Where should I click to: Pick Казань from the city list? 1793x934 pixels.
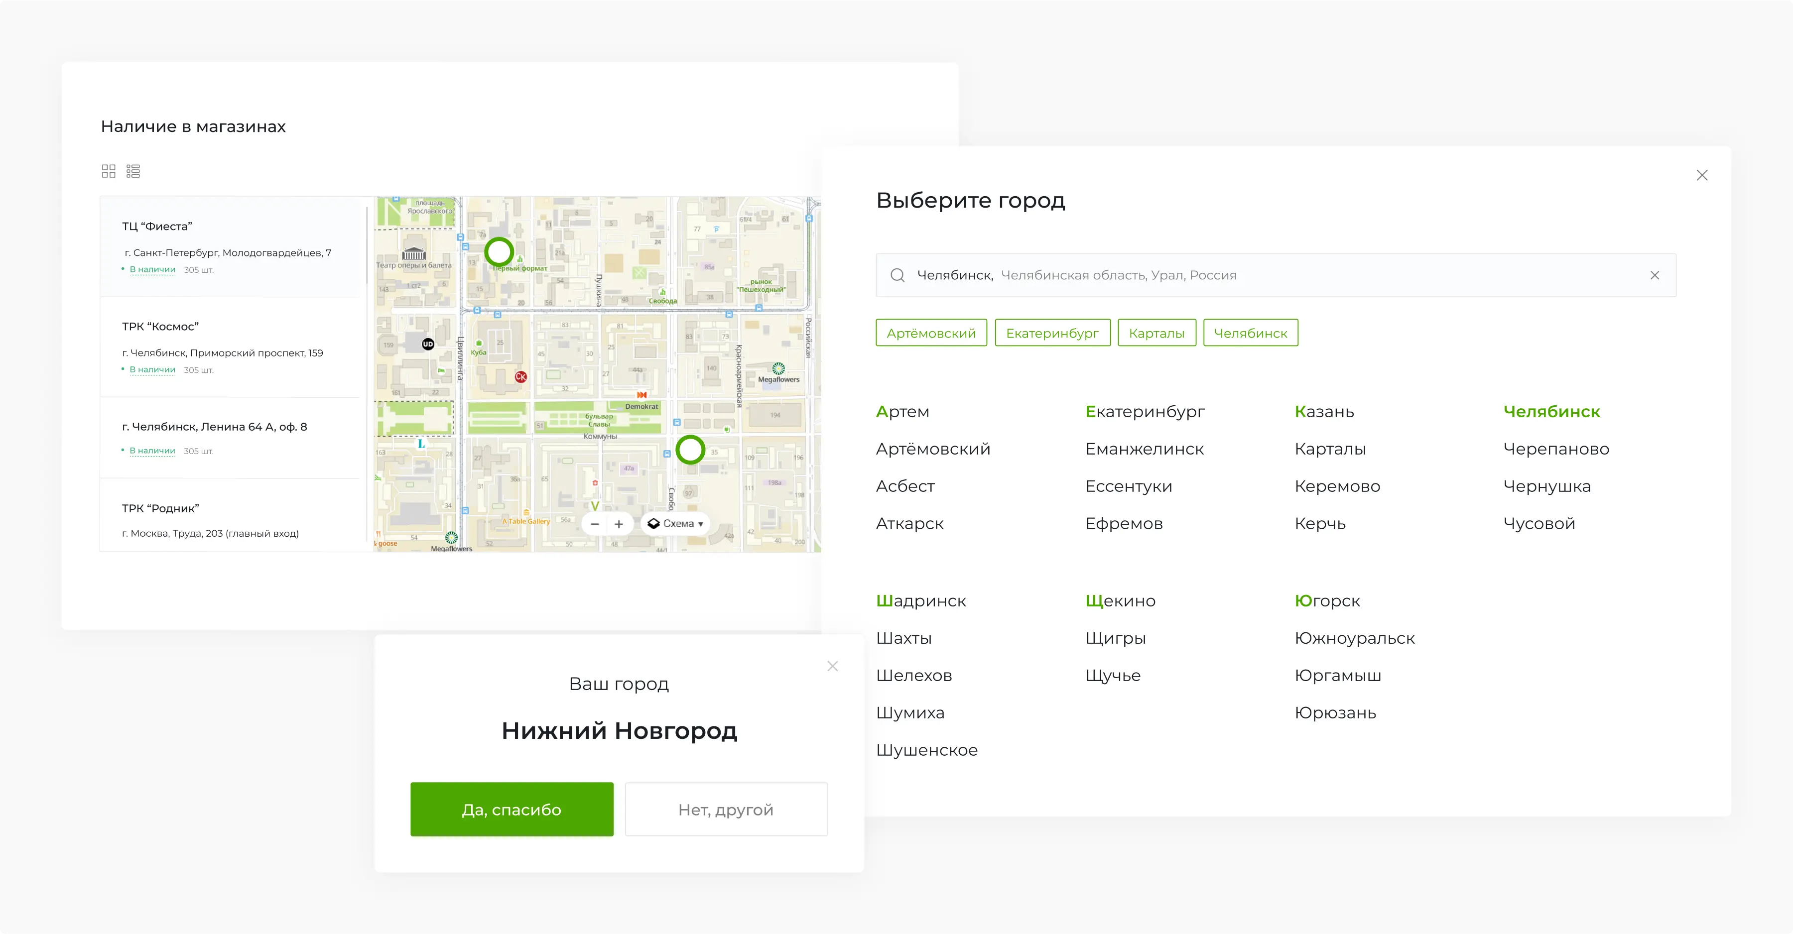[1324, 411]
